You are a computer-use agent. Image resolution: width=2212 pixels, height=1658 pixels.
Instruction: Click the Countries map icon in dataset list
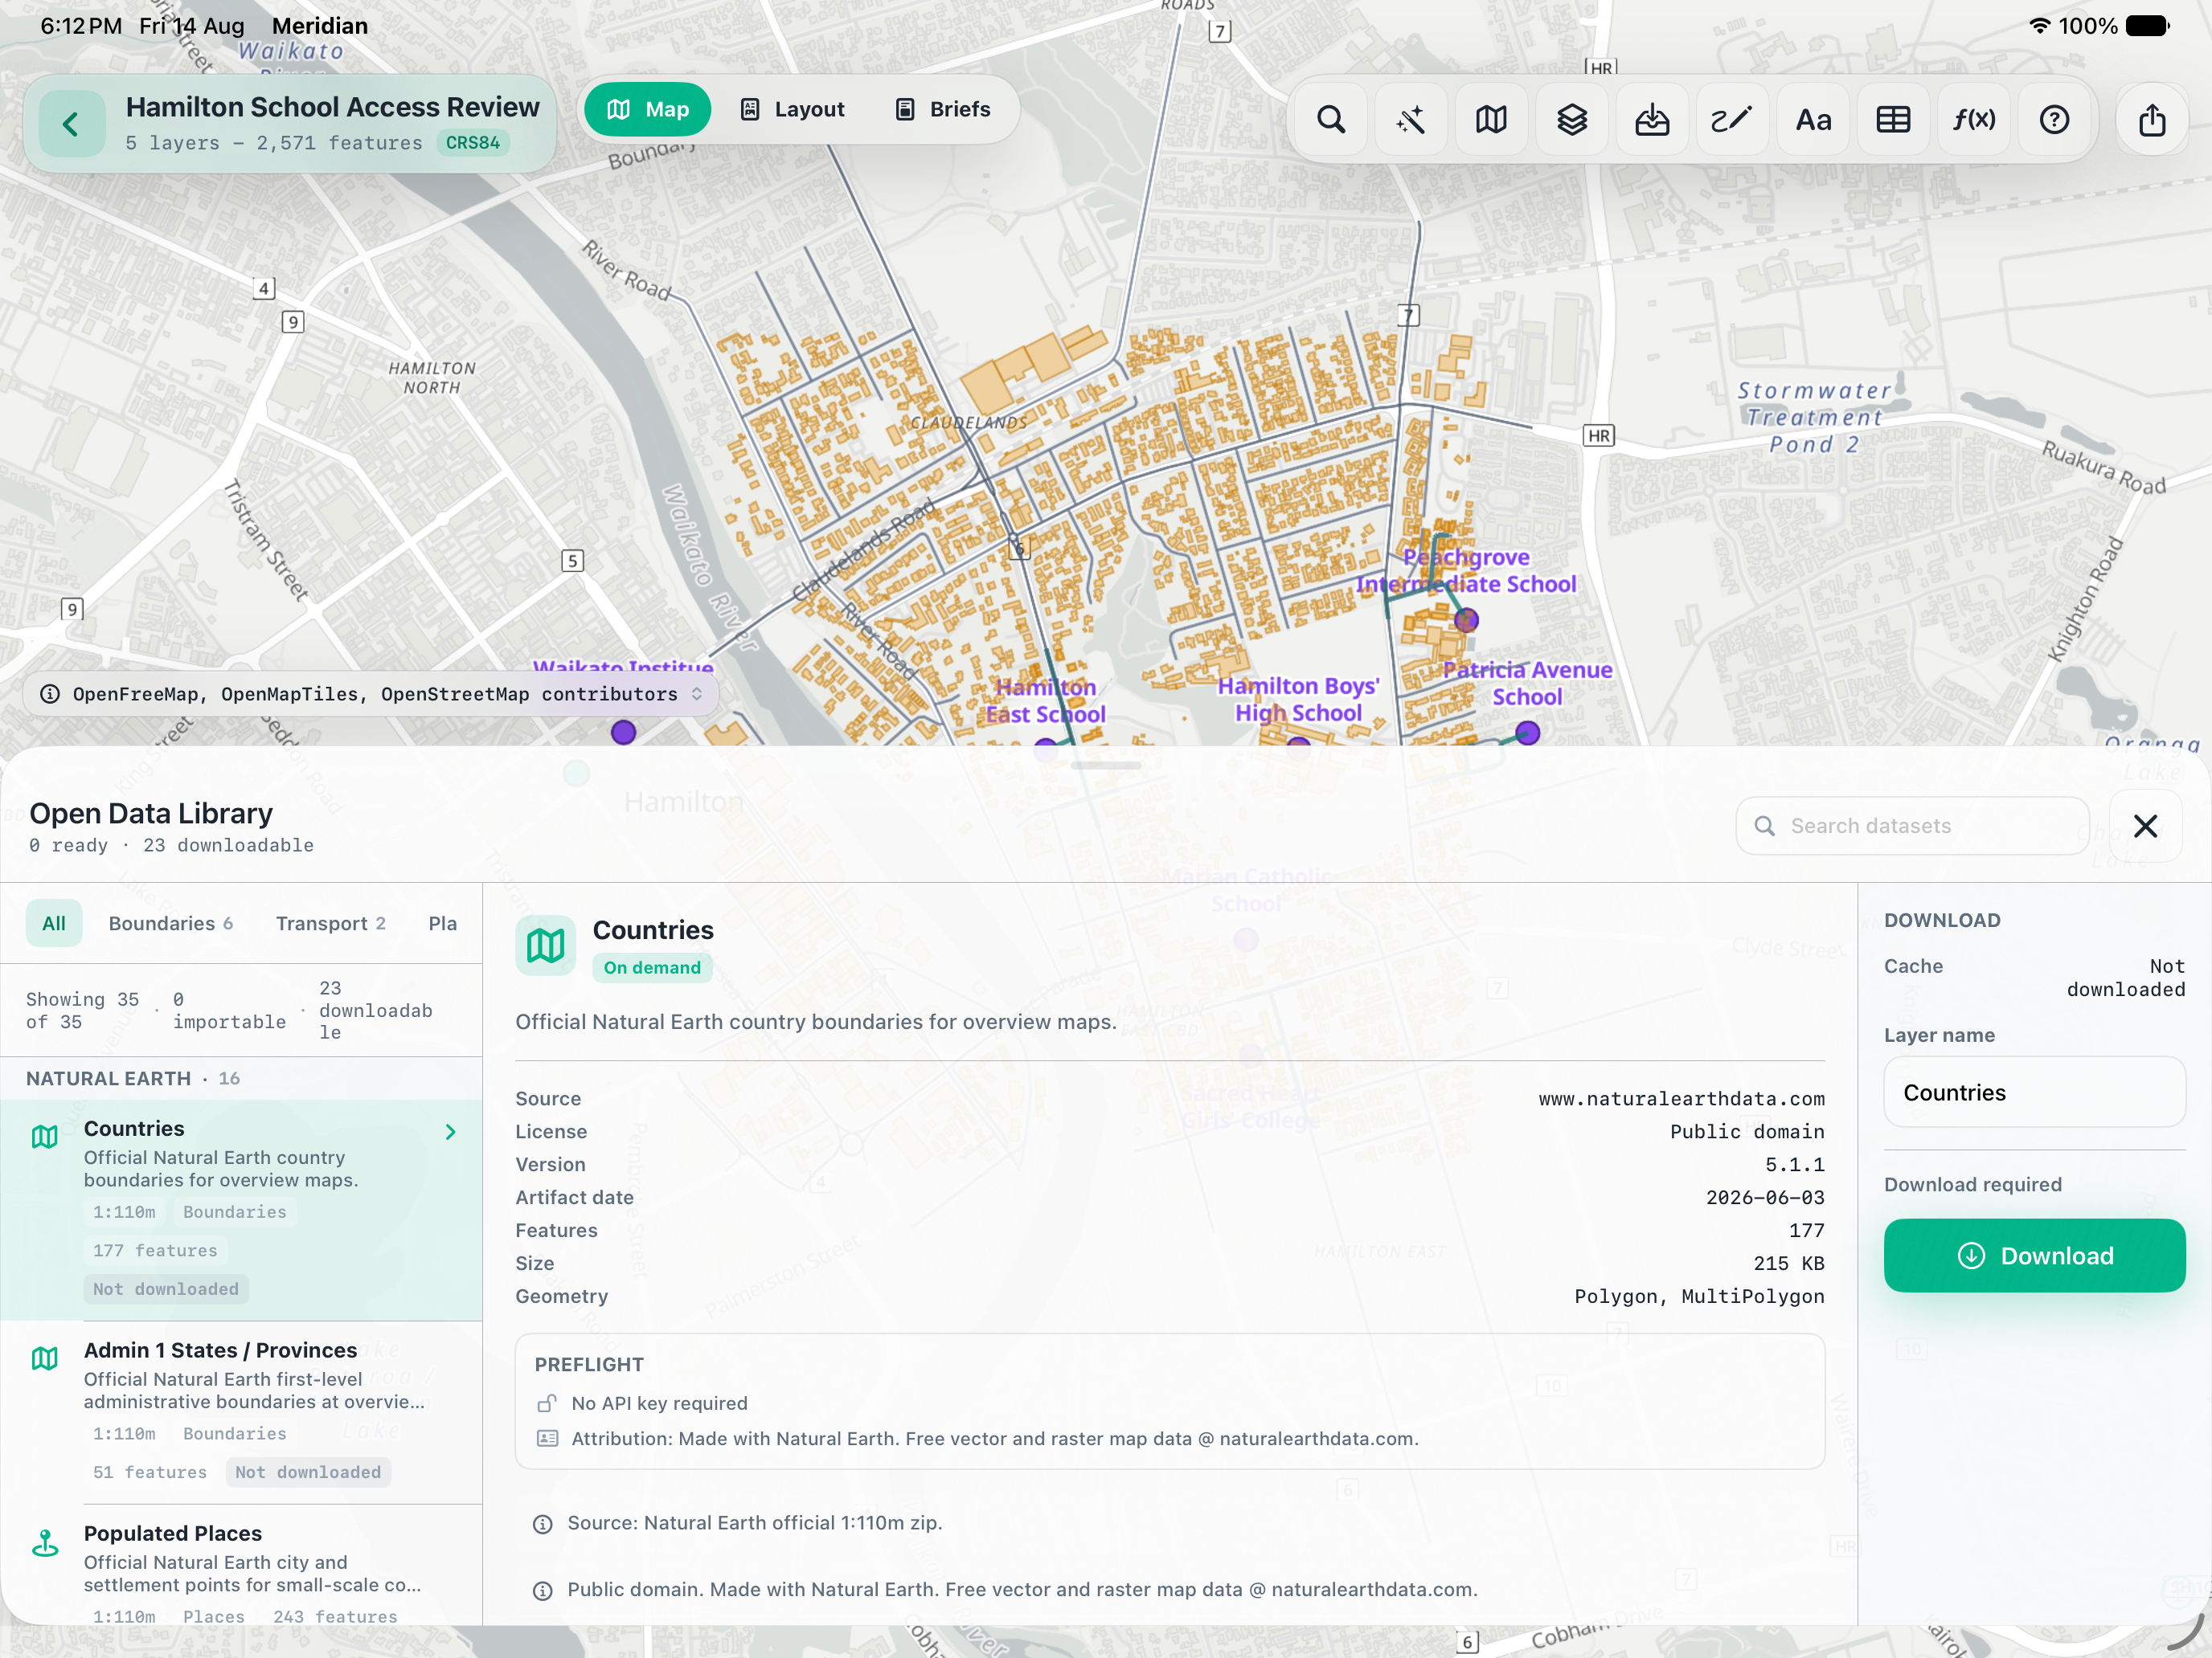click(45, 1137)
